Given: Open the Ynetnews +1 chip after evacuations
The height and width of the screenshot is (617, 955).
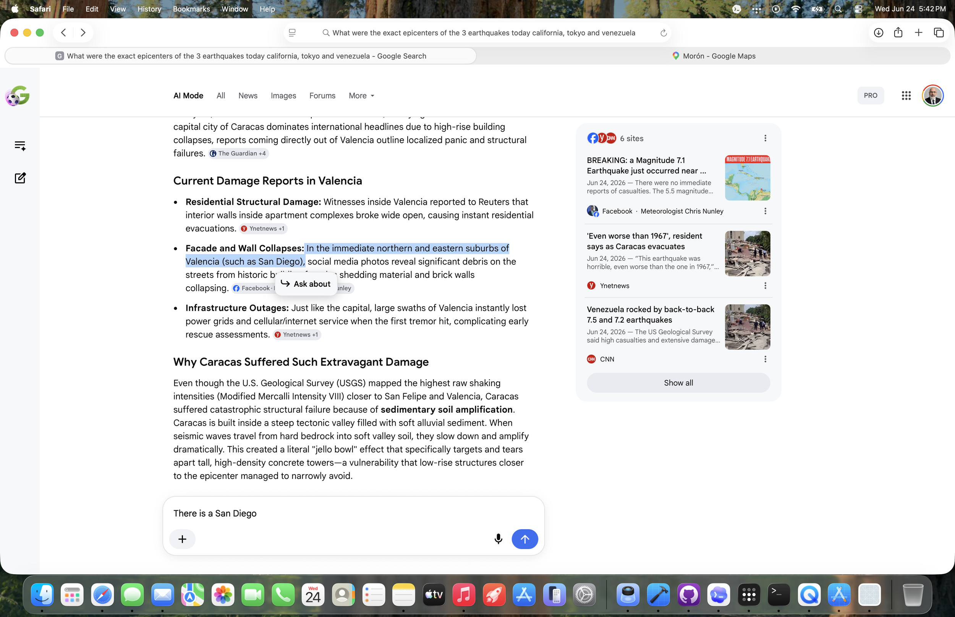Looking at the screenshot, I should pos(263,228).
